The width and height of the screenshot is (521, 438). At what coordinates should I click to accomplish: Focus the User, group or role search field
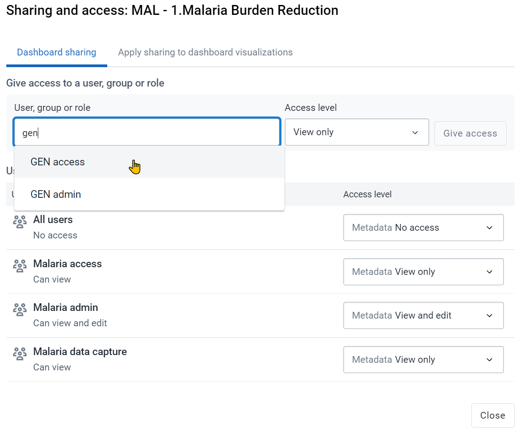point(147,132)
